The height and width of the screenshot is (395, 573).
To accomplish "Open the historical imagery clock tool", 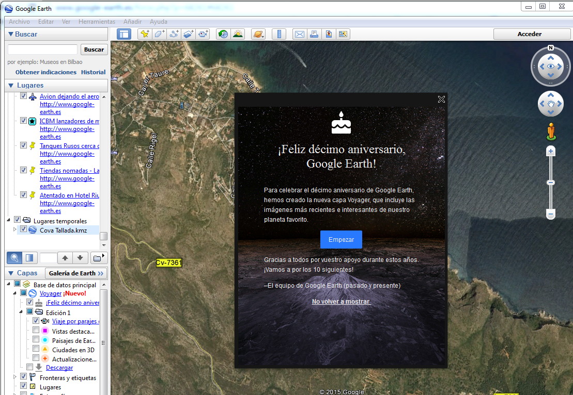I will [x=223, y=34].
